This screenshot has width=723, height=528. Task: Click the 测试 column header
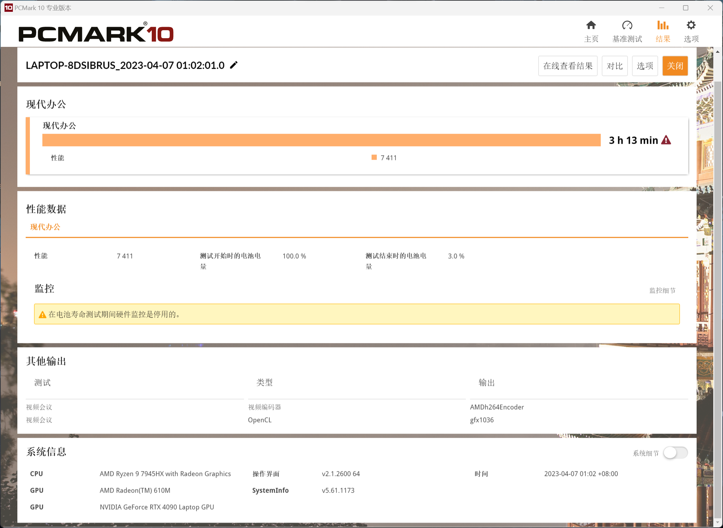tap(42, 383)
